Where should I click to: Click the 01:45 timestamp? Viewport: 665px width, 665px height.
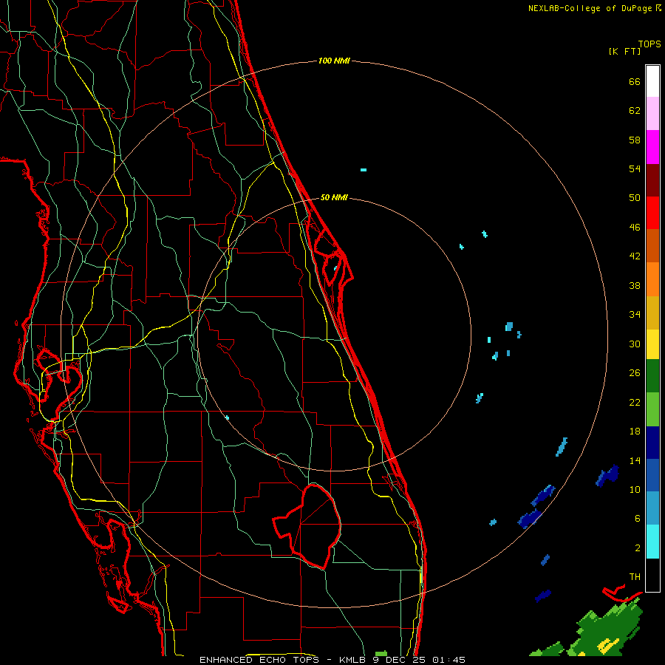449,660
